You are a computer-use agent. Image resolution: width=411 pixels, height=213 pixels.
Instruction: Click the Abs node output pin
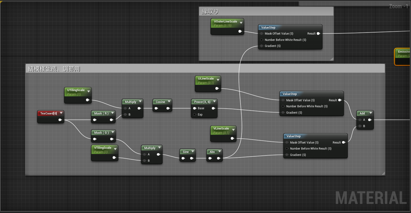[x=218, y=158]
